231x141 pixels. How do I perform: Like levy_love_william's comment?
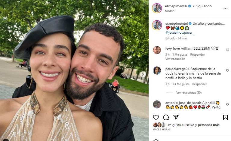pyautogui.click(x=227, y=50)
